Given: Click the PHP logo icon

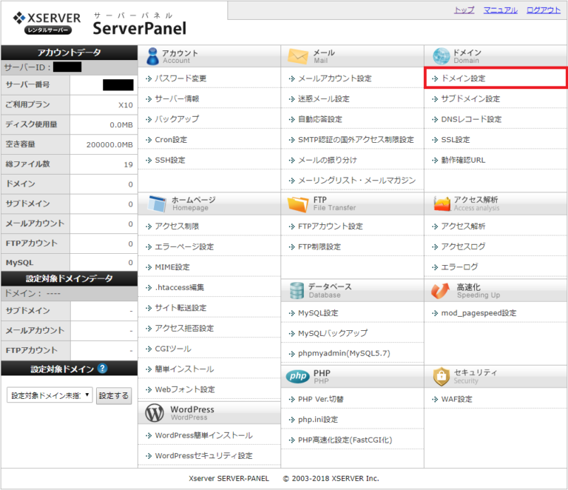Looking at the screenshot, I should point(297,377).
